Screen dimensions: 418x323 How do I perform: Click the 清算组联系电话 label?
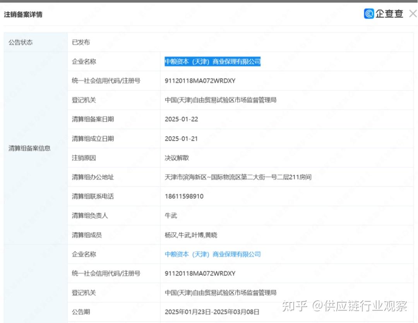coord(93,196)
